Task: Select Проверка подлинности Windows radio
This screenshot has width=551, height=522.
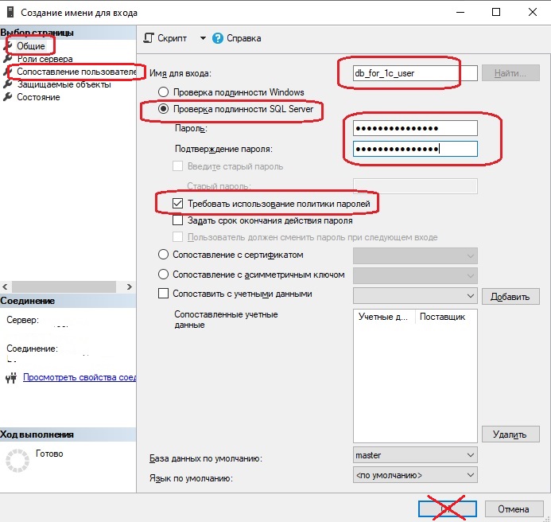Action: (x=163, y=92)
